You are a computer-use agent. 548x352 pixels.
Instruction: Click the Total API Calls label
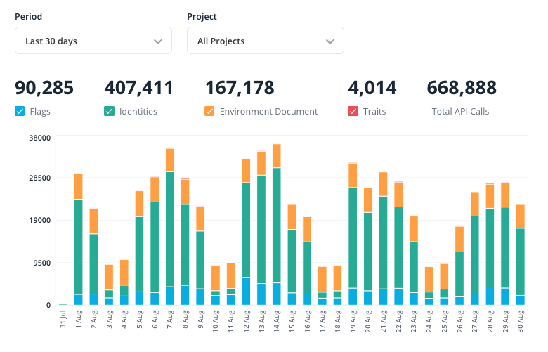point(460,111)
